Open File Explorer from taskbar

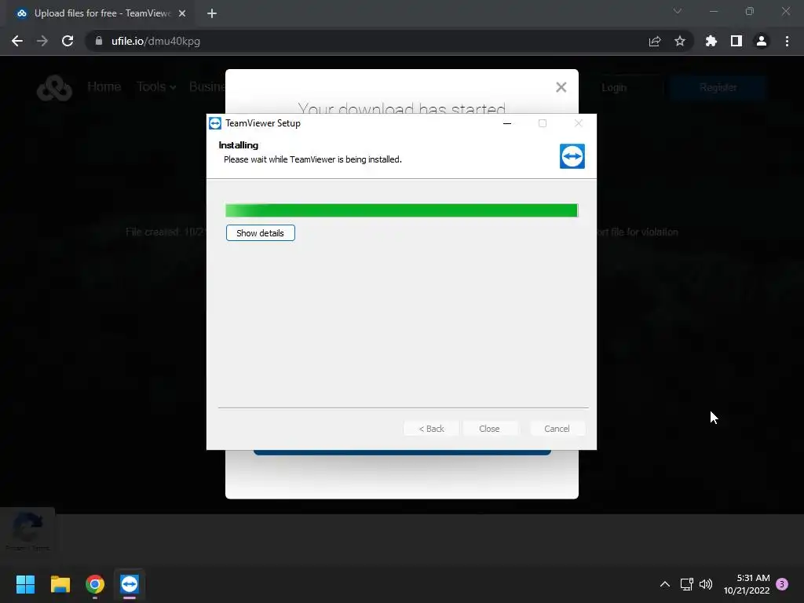(60, 584)
